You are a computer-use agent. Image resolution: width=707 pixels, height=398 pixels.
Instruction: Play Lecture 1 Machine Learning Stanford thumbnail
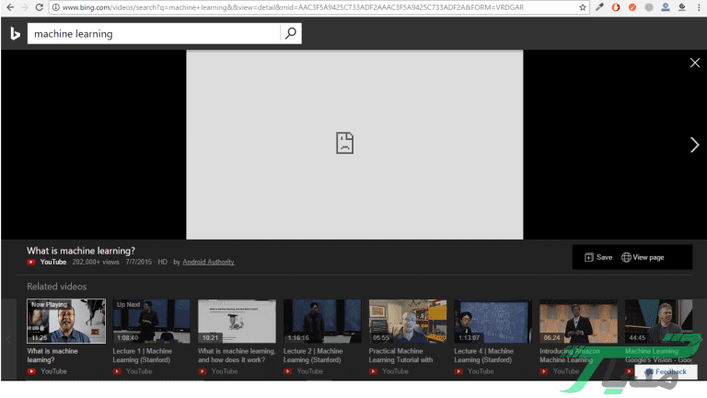point(152,321)
